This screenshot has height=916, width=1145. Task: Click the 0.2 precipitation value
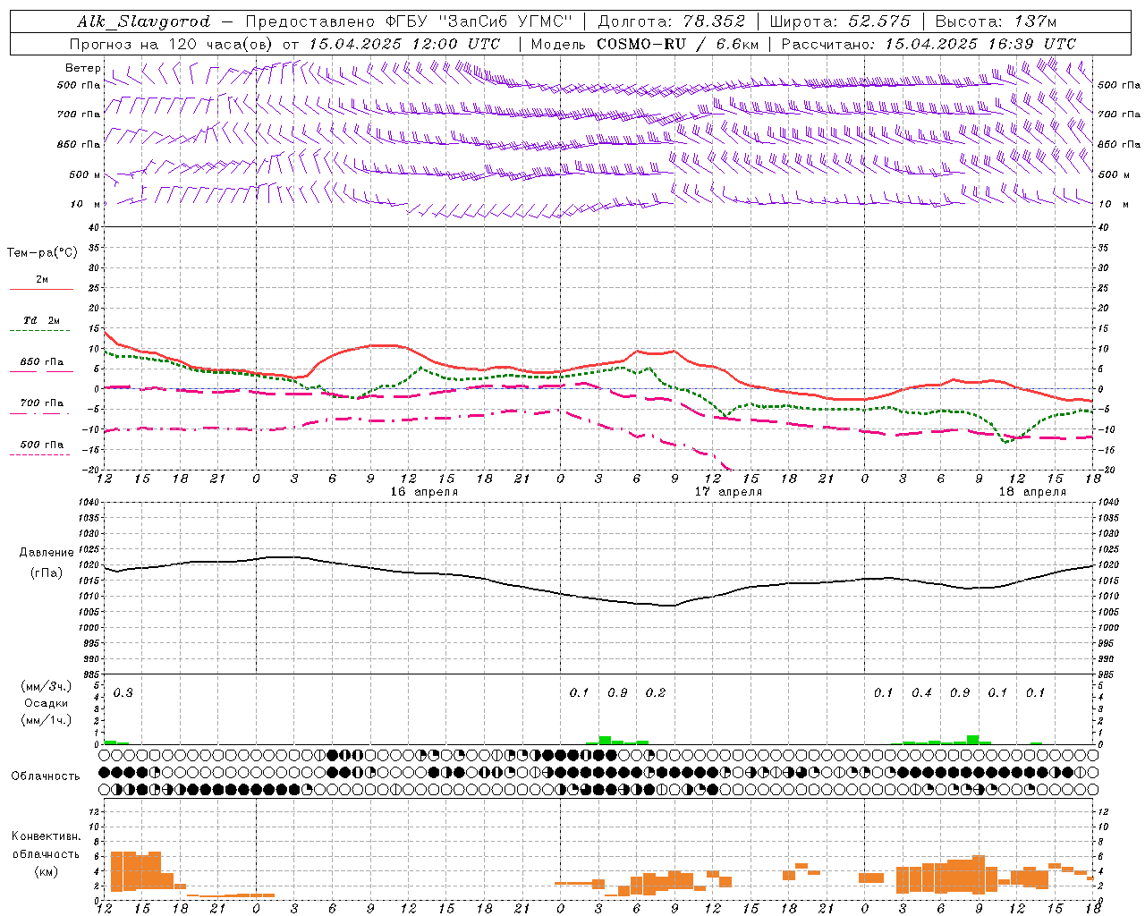[656, 692]
